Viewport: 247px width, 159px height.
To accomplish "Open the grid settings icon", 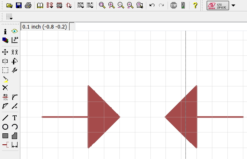I will [9, 17].
